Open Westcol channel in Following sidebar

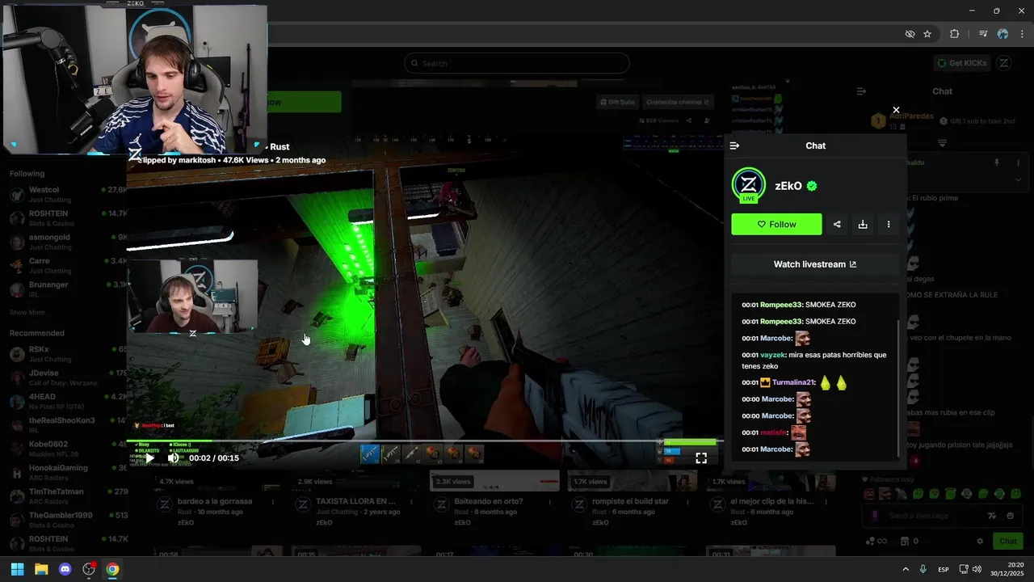[x=63, y=195]
